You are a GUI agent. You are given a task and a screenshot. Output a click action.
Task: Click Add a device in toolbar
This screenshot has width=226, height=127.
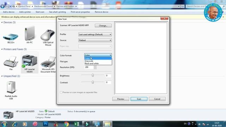pos(8,12)
